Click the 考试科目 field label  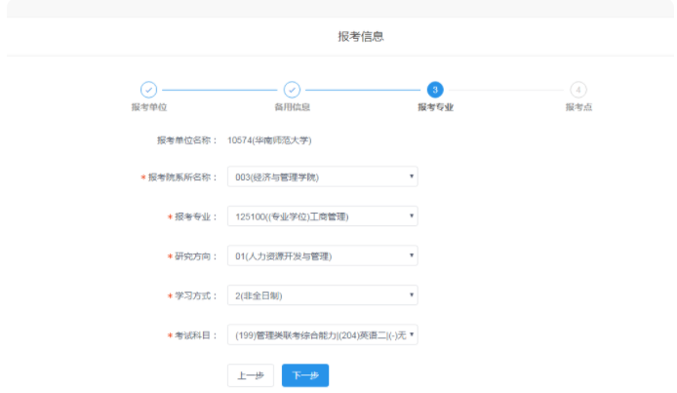(x=196, y=335)
